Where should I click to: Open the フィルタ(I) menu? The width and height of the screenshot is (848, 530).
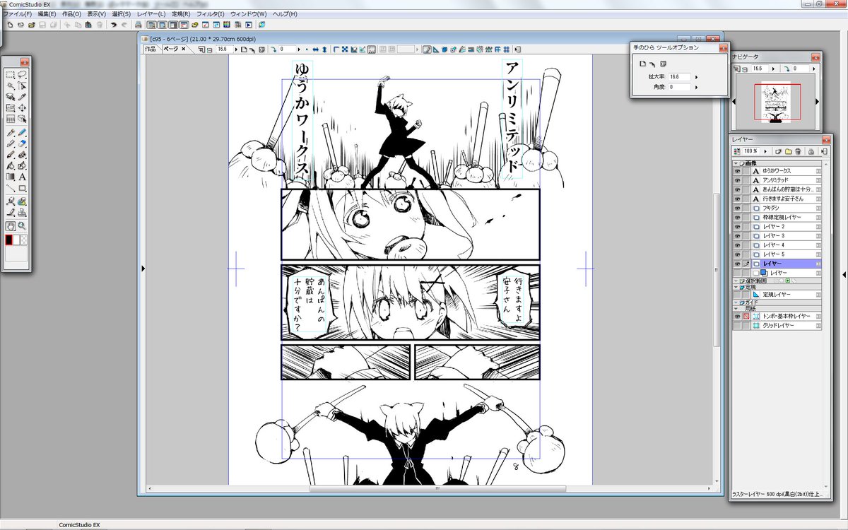[x=211, y=13]
